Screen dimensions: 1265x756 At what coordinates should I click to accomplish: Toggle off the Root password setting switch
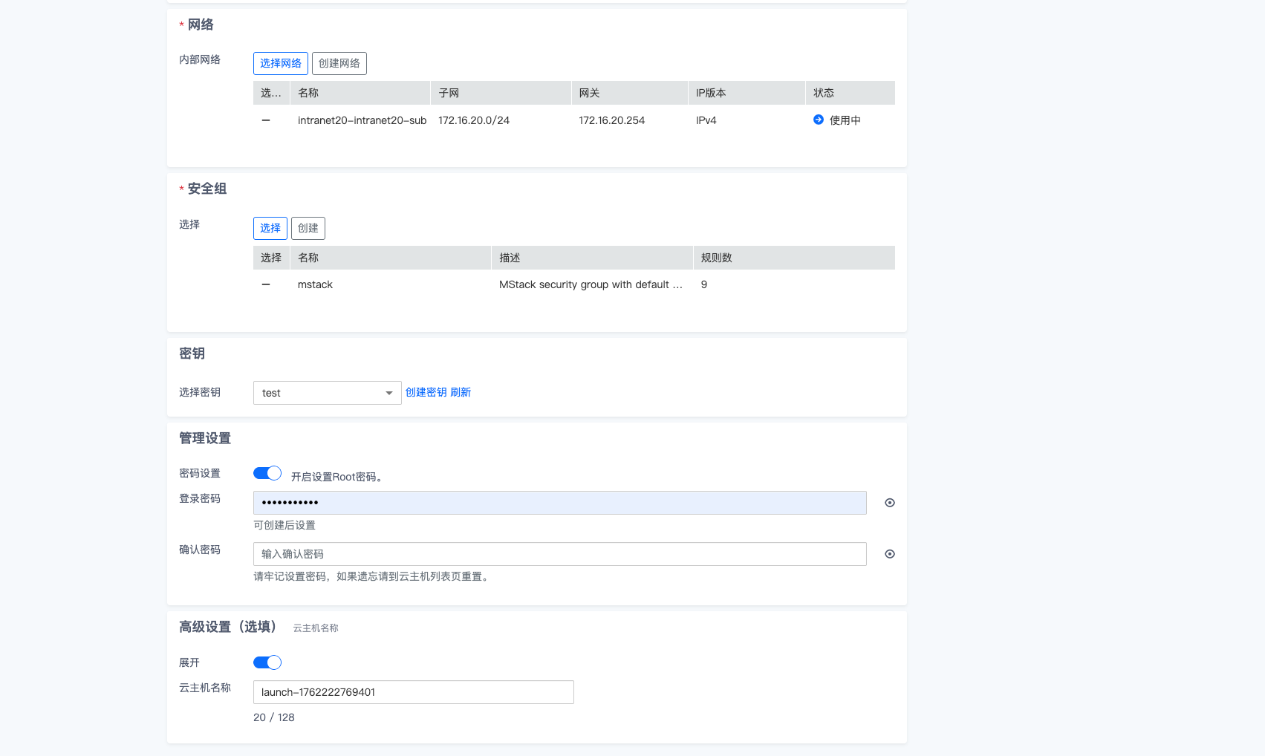(x=267, y=473)
